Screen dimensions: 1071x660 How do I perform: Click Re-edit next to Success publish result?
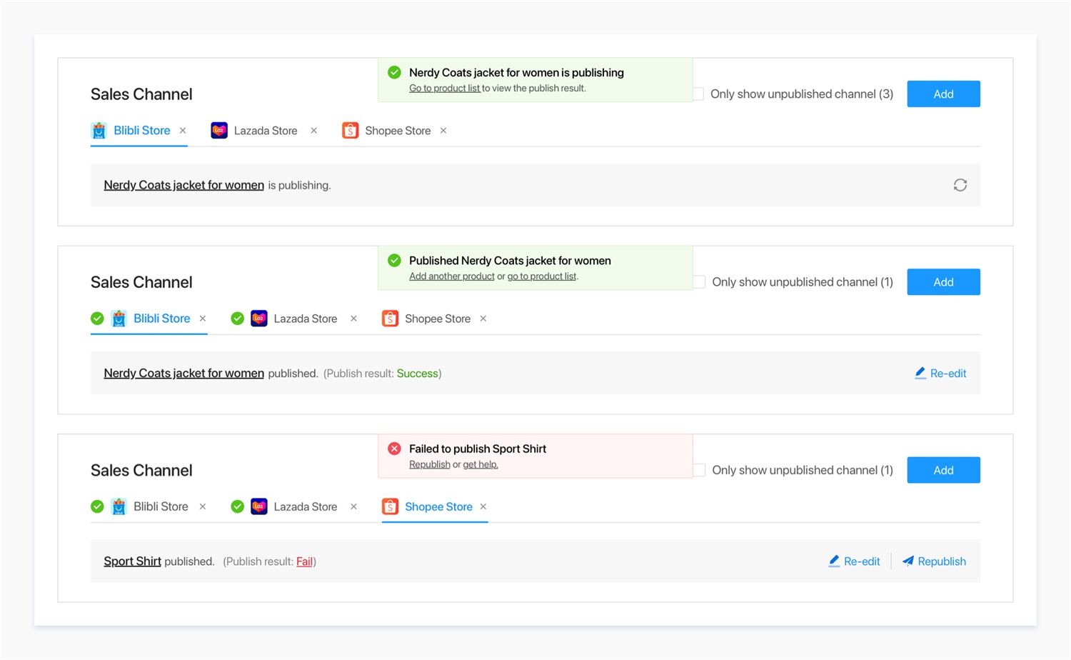940,374
